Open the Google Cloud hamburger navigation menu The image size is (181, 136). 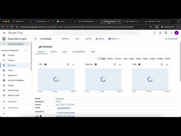4,33
